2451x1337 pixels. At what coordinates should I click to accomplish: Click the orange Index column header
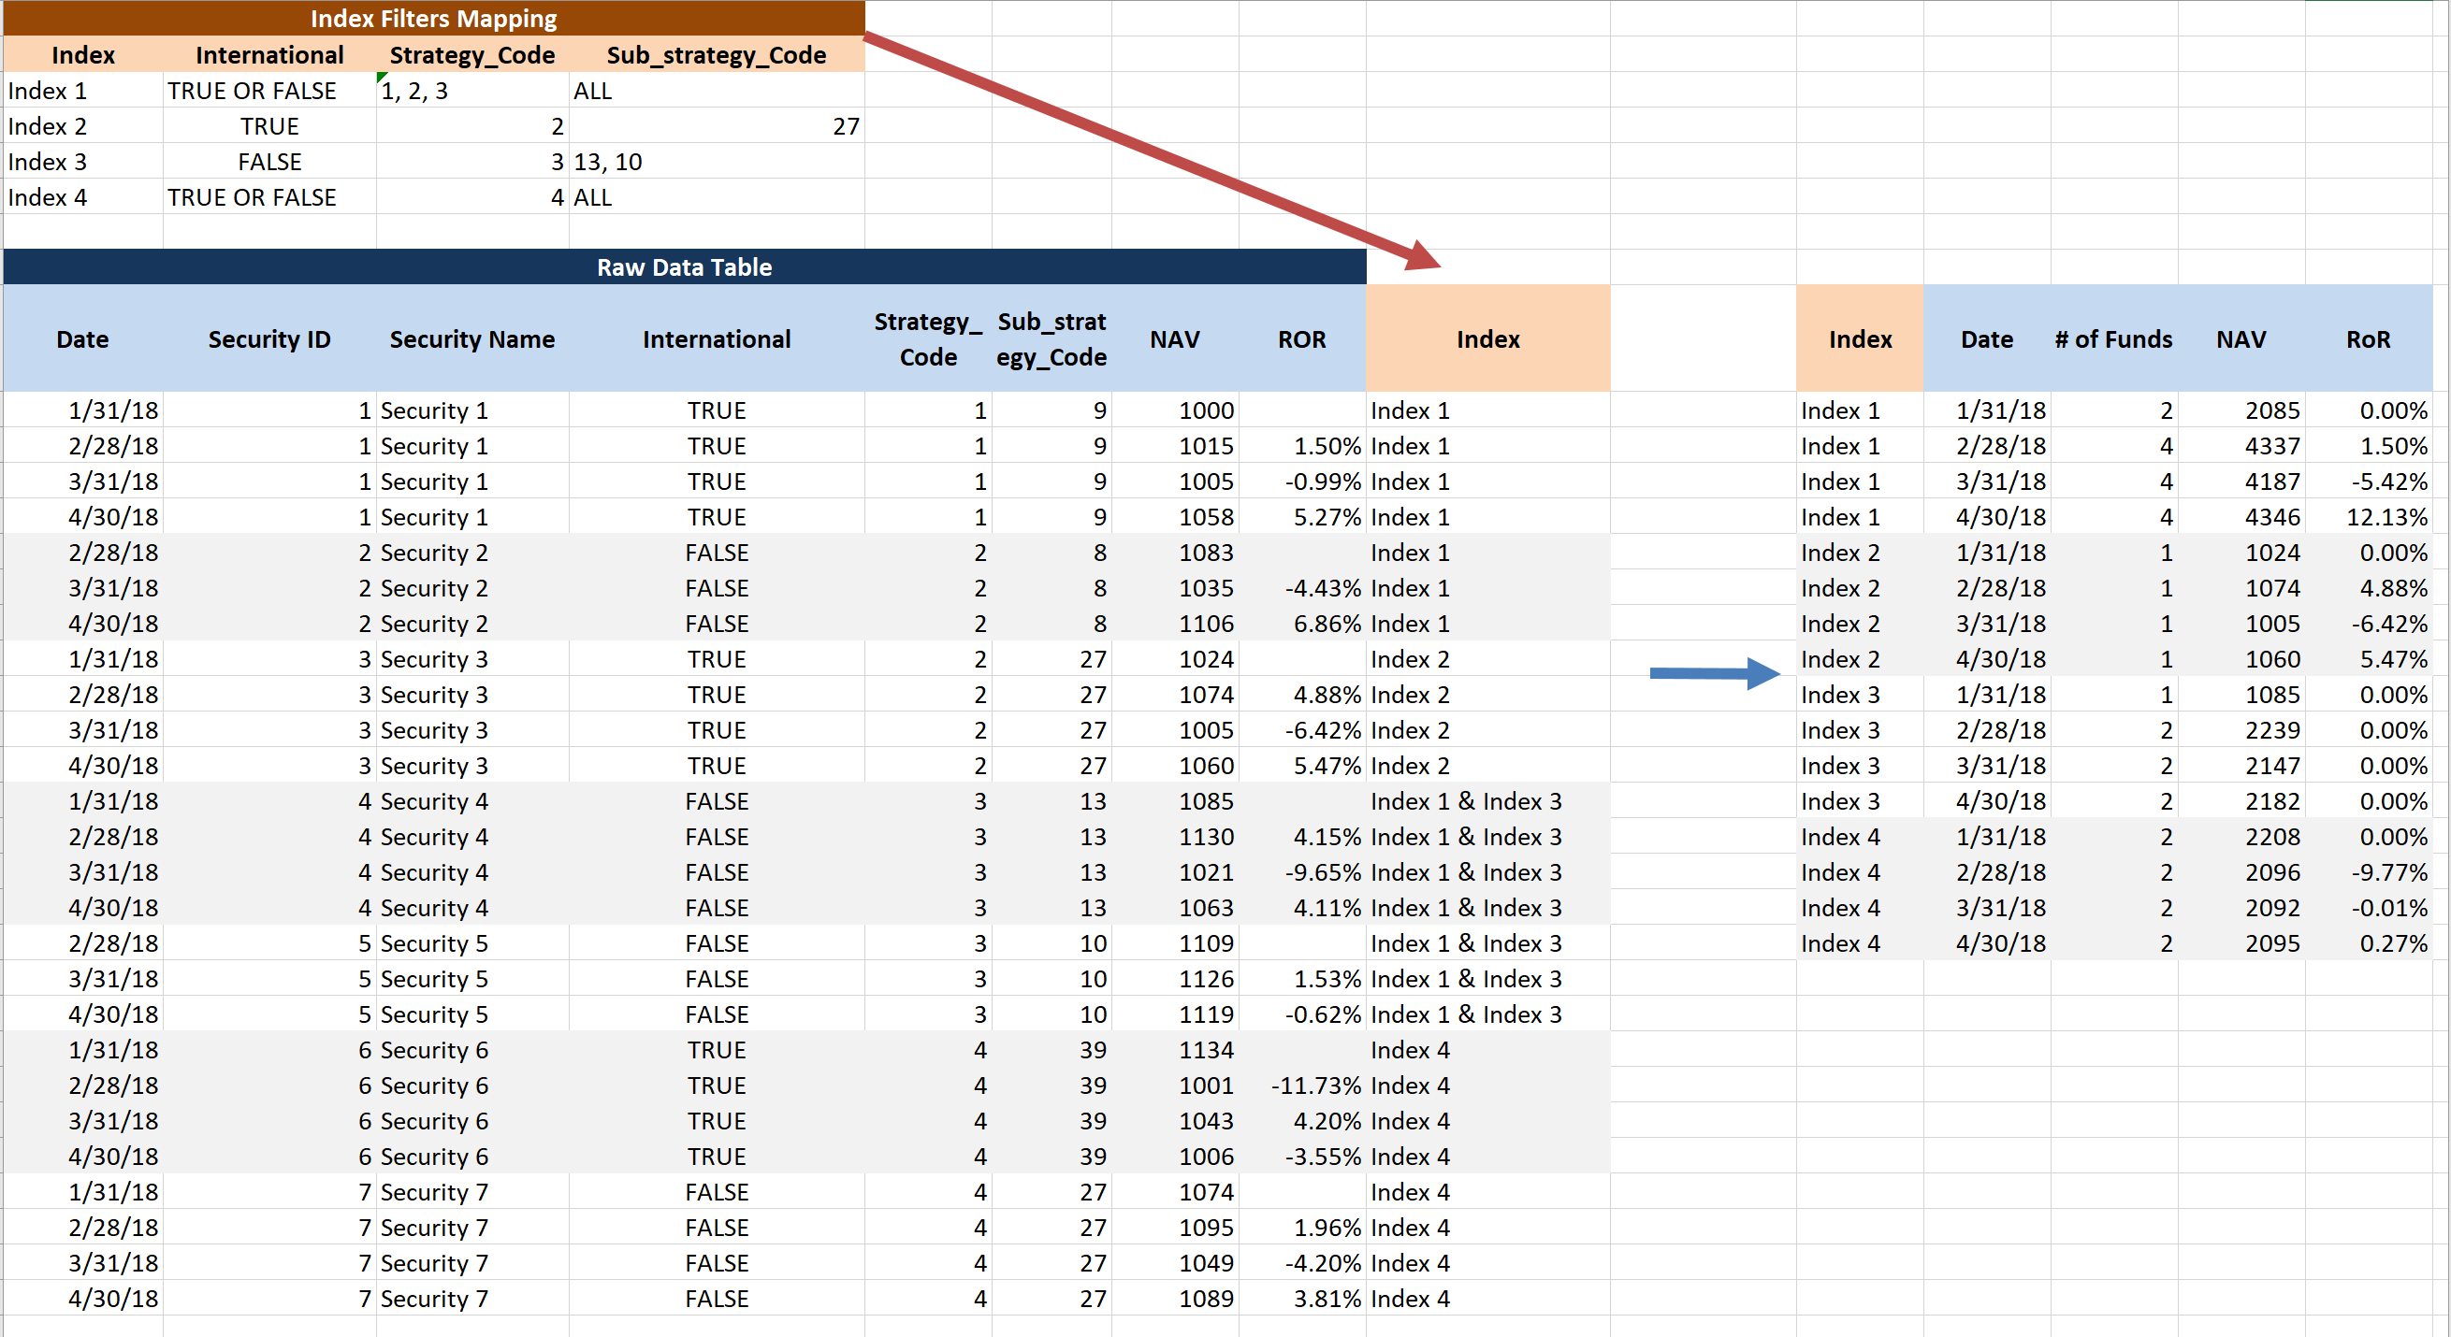pyautogui.click(x=1487, y=339)
